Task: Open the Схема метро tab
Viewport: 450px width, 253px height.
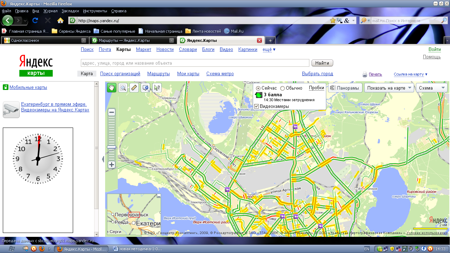Action: [220, 74]
